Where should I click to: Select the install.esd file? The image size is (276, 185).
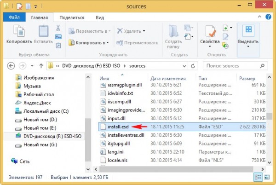(182, 127)
